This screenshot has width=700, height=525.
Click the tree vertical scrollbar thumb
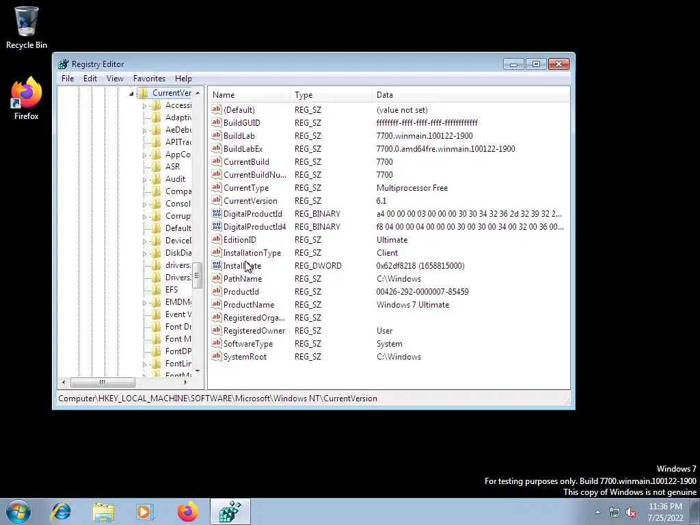click(x=198, y=275)
